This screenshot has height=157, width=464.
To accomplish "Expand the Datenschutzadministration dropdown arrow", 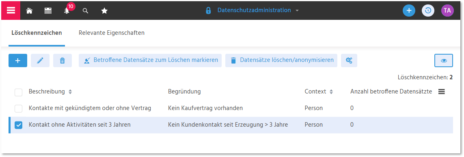I will 297,11.
